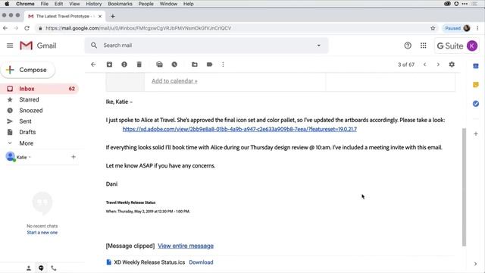Viewport: 485px width, 273px height.
Task: Open a new Chrome tab with the plus
Action: pyautogui.click(x=113, y=16)
